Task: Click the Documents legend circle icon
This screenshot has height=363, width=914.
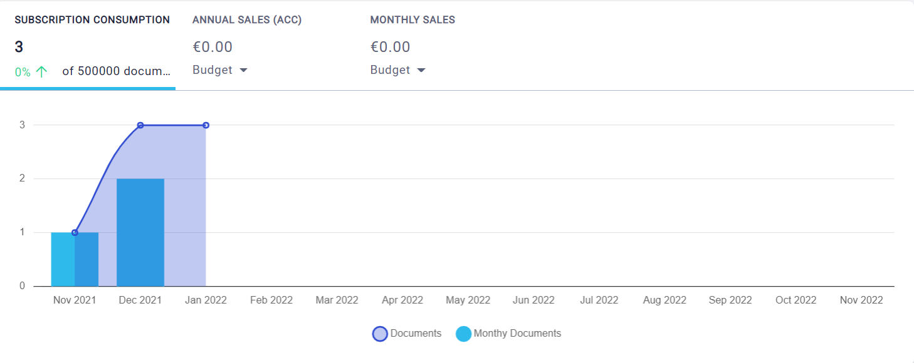Action: (x=380, y=334)
